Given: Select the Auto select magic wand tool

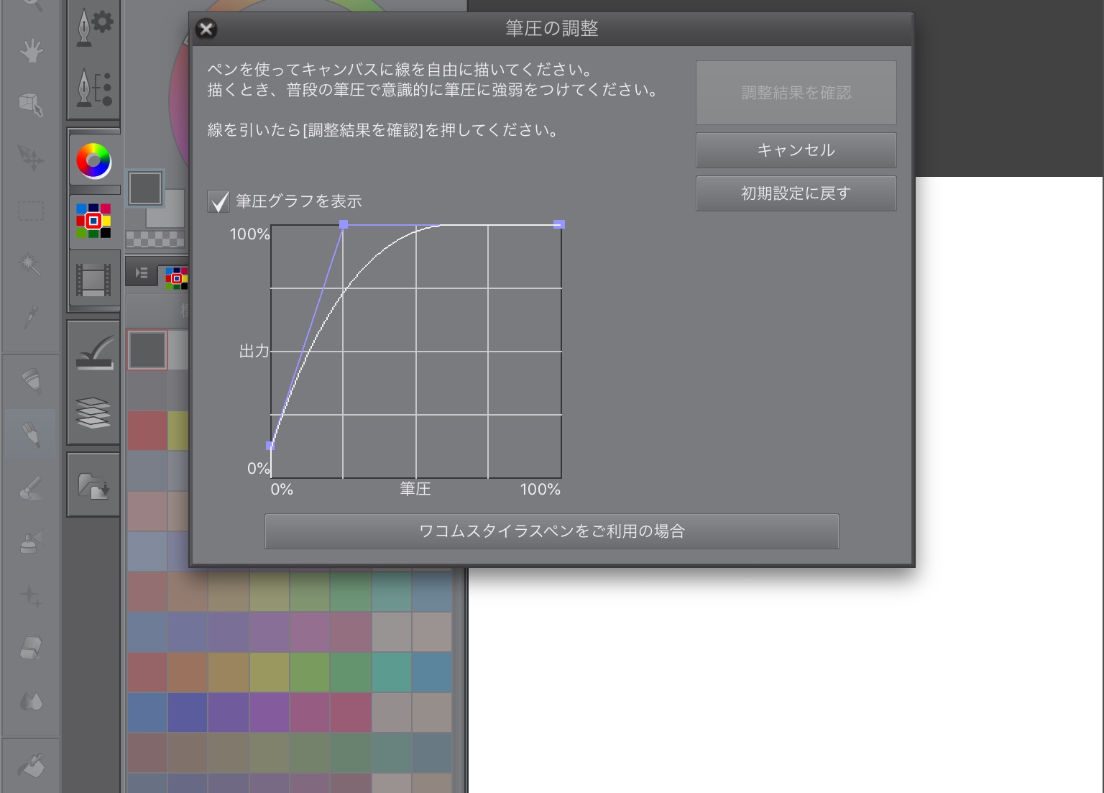Looking at the screenshot, I should coord(31,263).
